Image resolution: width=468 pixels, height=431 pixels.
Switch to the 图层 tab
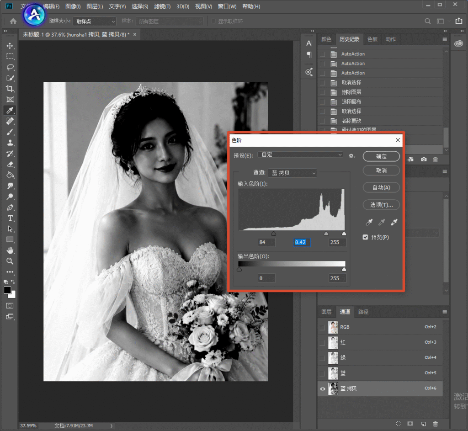(326, 312)
